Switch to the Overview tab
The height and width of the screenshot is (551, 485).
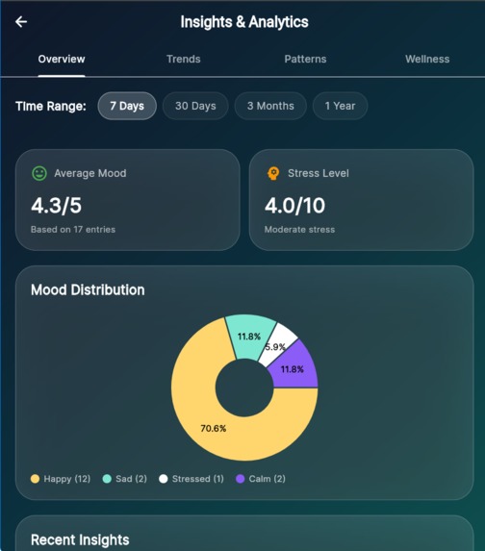(x=62, y=59)
